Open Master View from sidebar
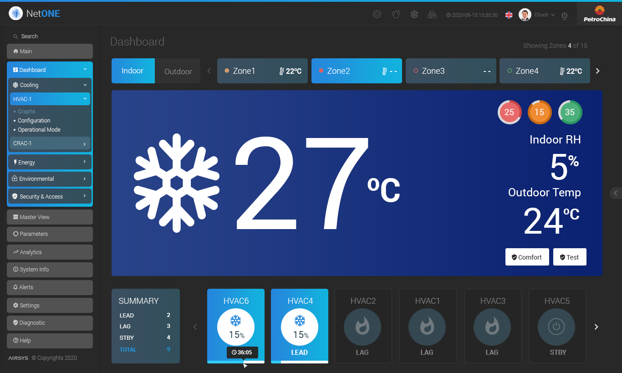622x373 pixels. (50, 217)
